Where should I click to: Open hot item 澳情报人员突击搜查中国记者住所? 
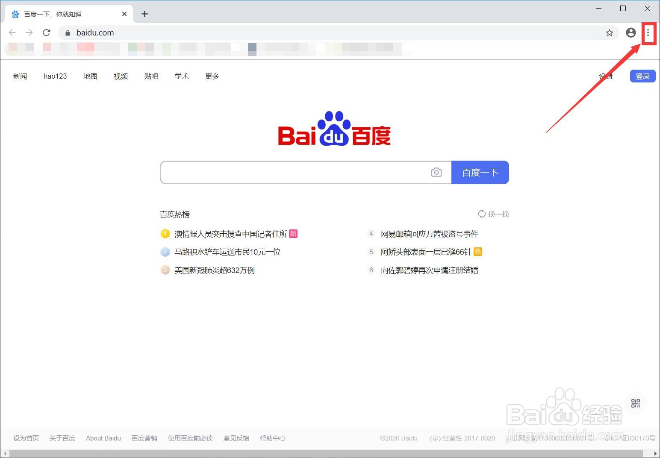(231, 234)
